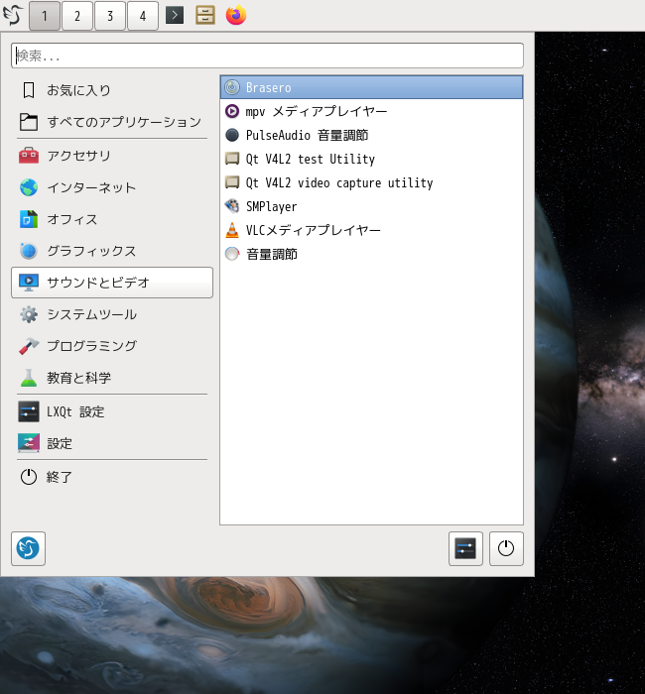Start Qt V4L2 video capture utility

tap(338, 182)
